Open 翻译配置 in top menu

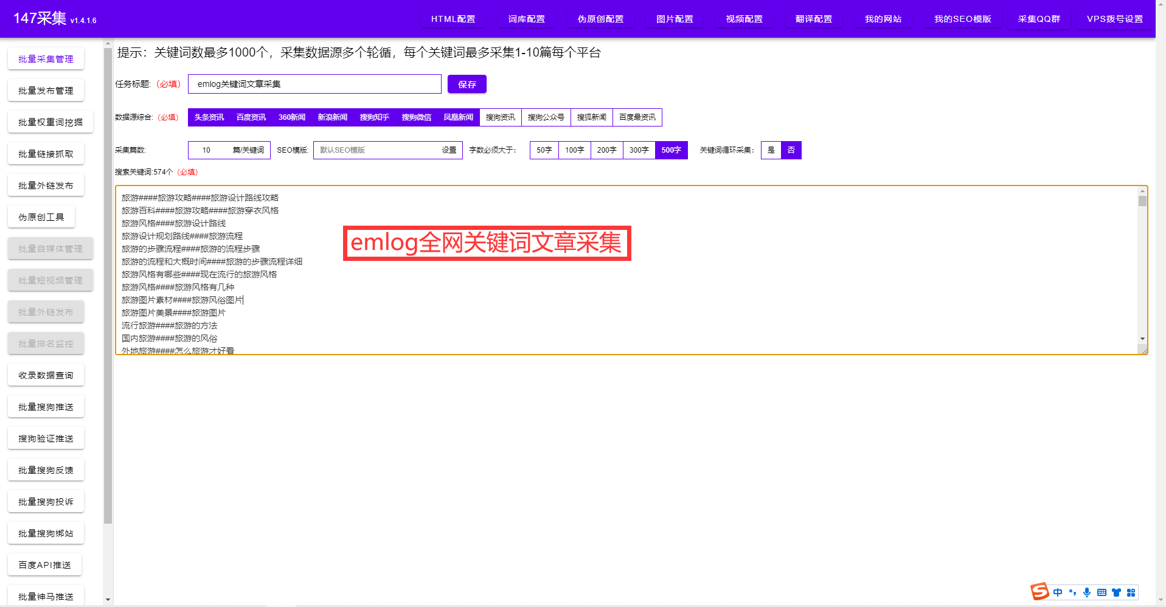point(814,19)
